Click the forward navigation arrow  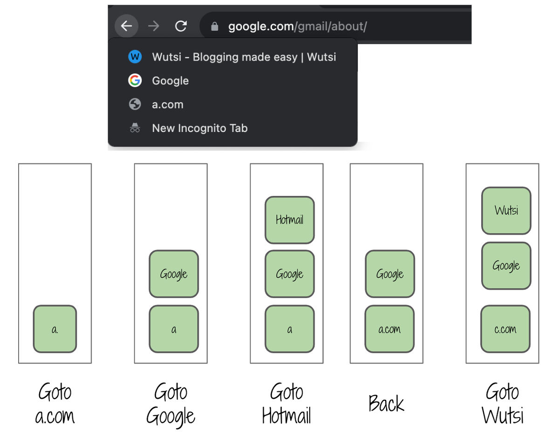[153, 27]
